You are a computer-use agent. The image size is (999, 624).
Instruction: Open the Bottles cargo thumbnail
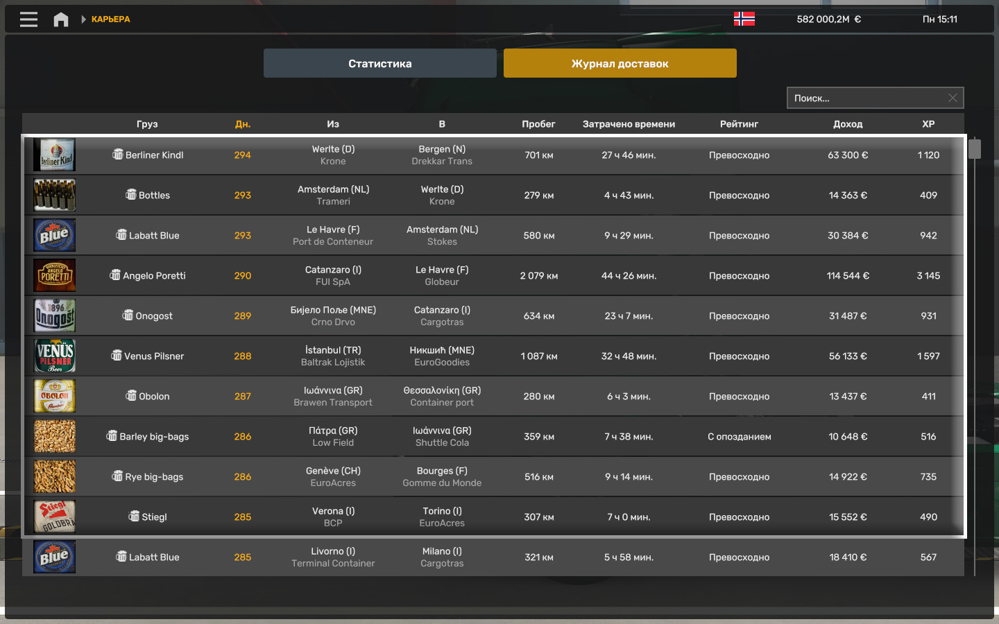coord(55,195)
